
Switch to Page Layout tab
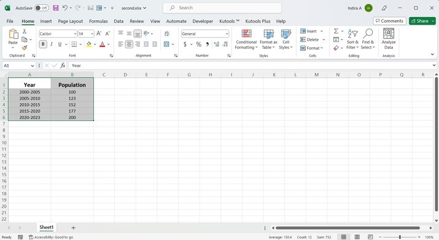coord(70,21)
